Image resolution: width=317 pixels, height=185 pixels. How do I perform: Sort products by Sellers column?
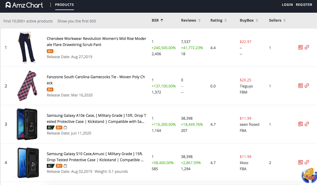[277, 20]
